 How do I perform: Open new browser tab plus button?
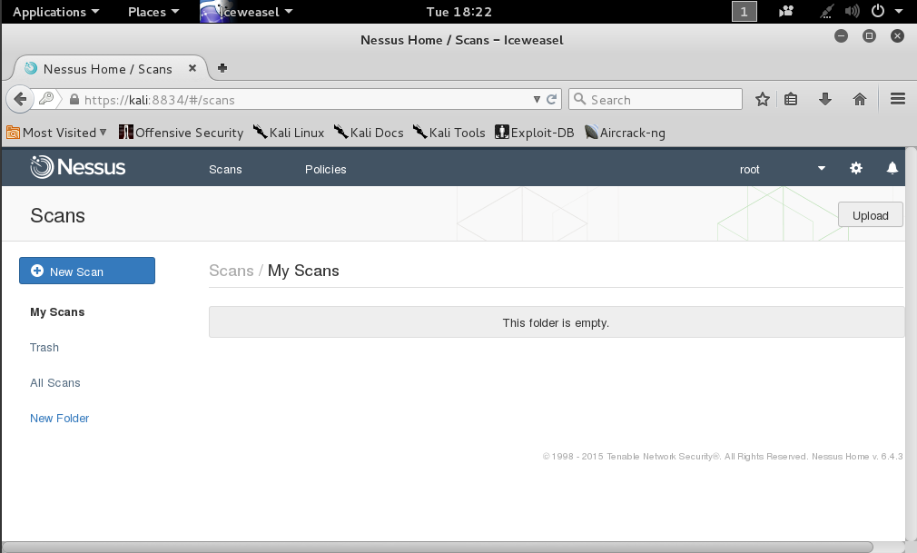[x=222, y=68]
